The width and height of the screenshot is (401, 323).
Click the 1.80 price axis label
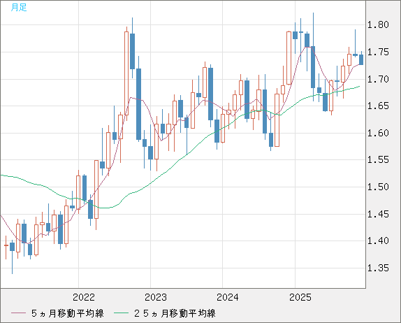point(378,25)
